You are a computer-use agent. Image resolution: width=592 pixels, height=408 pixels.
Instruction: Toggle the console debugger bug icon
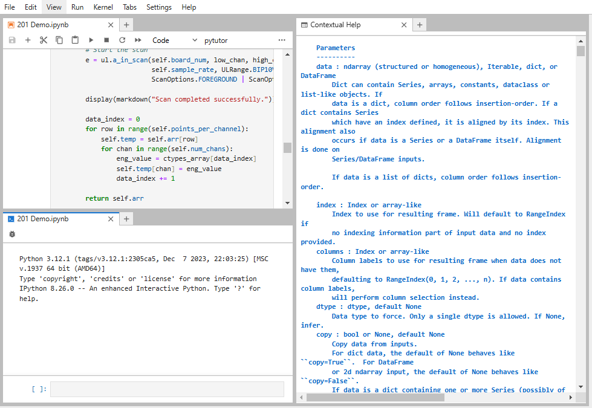pyautogui.click(x=12, y=234)
